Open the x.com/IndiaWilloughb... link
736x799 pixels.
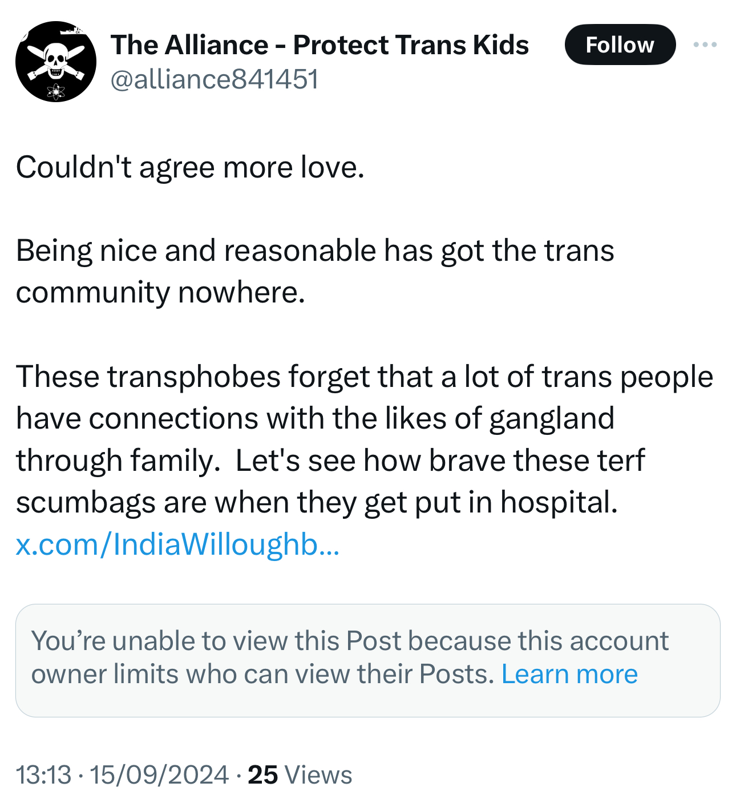click(177, 544)
